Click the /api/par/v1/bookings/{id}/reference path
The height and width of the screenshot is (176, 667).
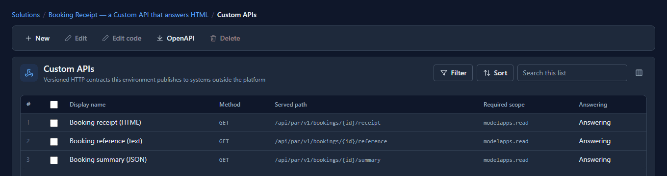(x=331, y=141)
